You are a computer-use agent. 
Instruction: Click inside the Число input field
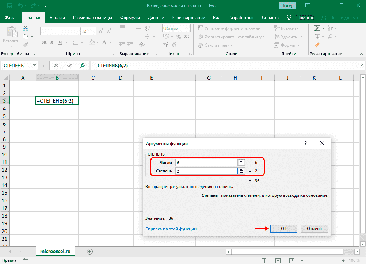pyautogui.click(x=206, y=162)
